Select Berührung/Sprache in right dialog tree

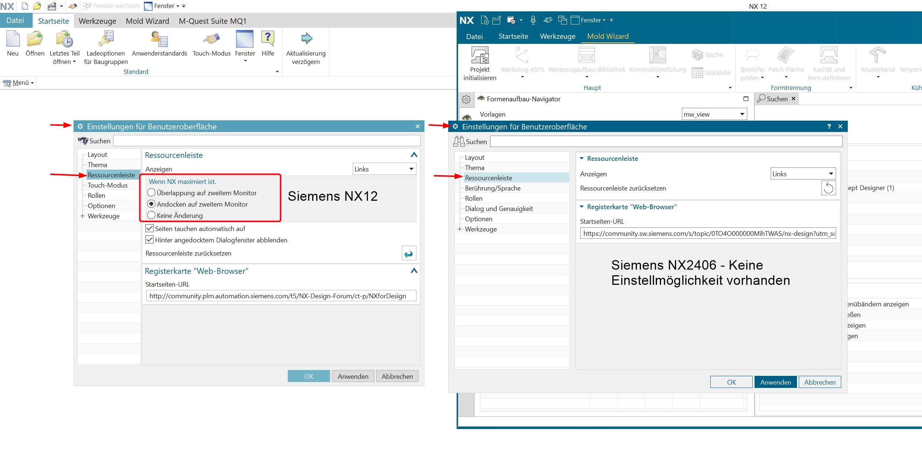point(492,188)
